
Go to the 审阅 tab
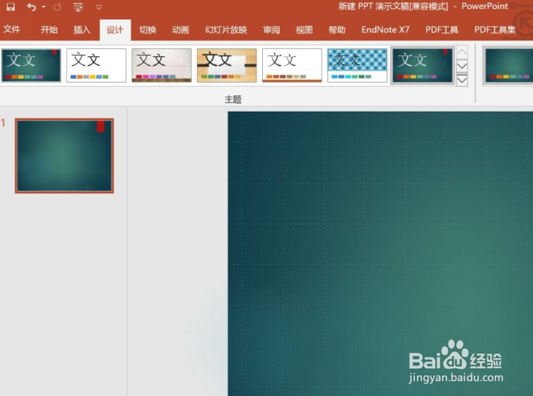point(271,30)
